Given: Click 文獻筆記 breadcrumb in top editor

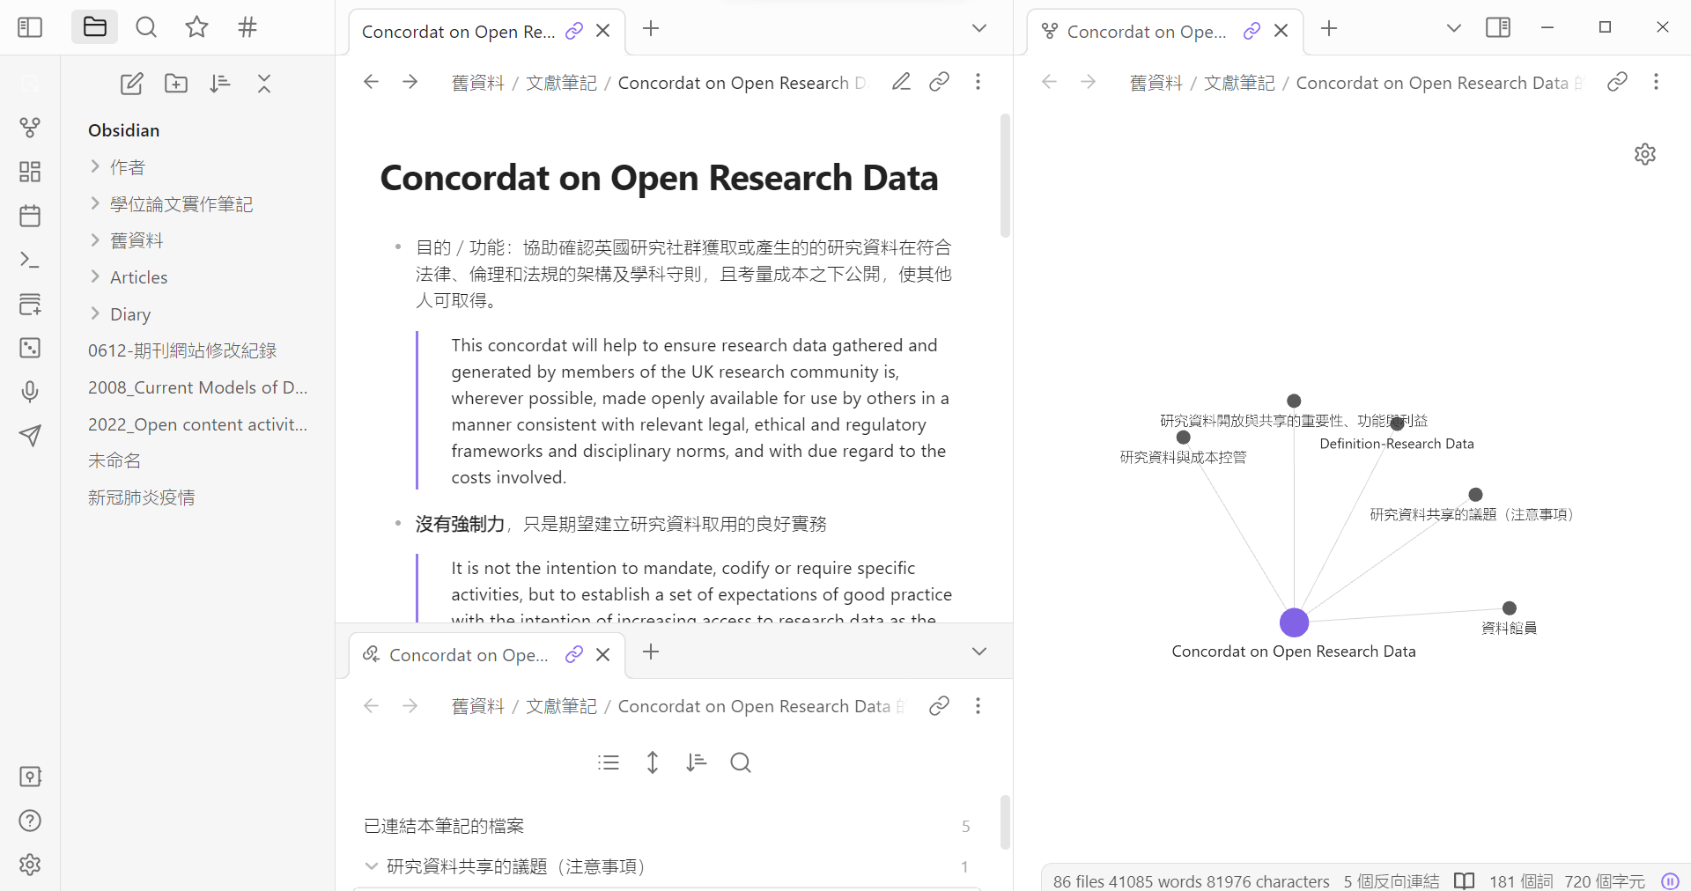Looking at the screenshot, I should tap(561, 83).
